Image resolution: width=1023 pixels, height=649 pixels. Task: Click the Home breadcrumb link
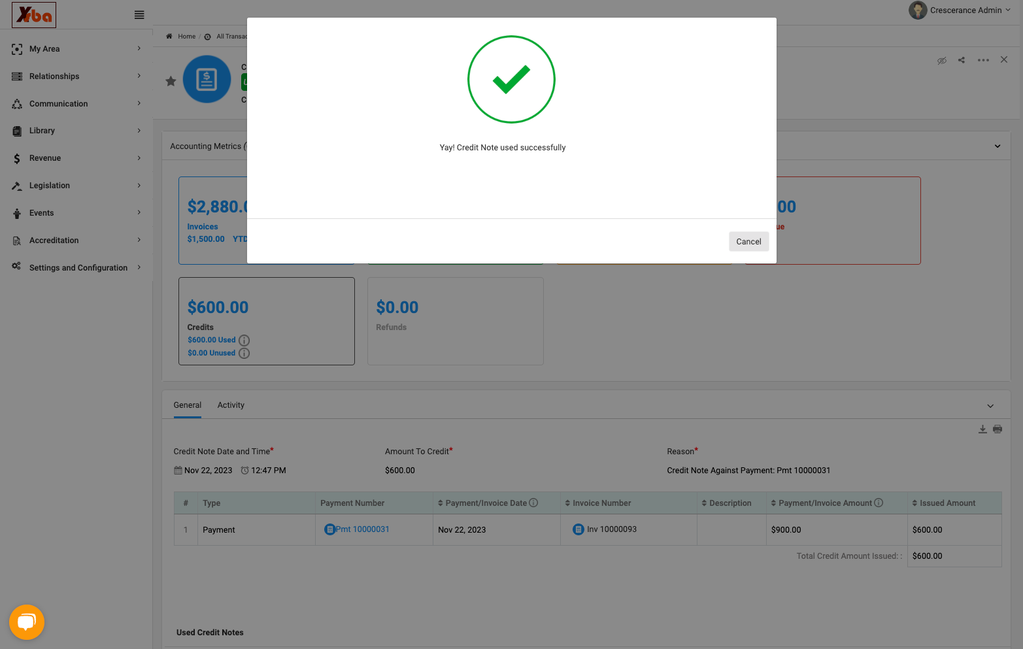coord(187,37)
